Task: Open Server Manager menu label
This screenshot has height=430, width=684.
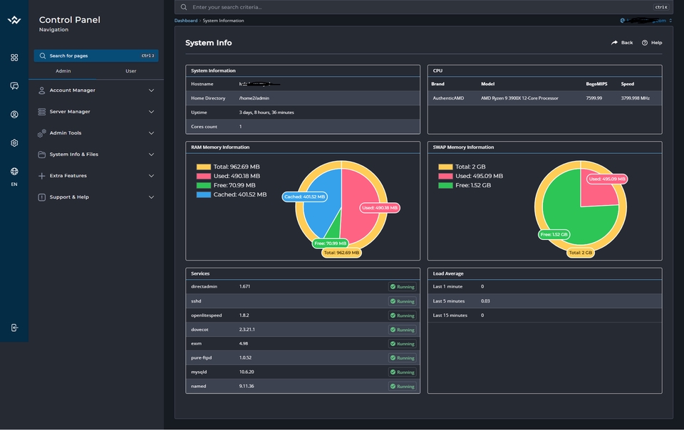Action: pos(70,112)
